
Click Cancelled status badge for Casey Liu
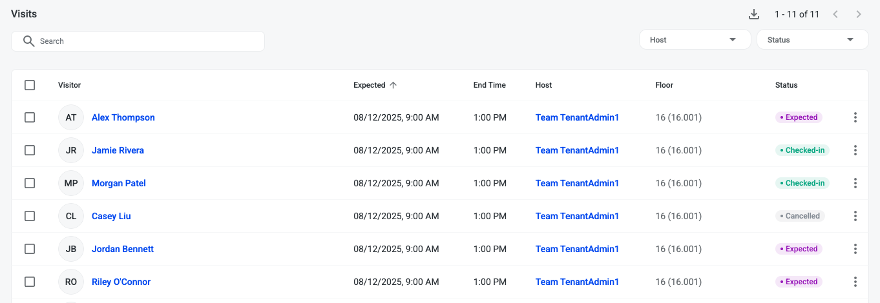tap(800, 216)
